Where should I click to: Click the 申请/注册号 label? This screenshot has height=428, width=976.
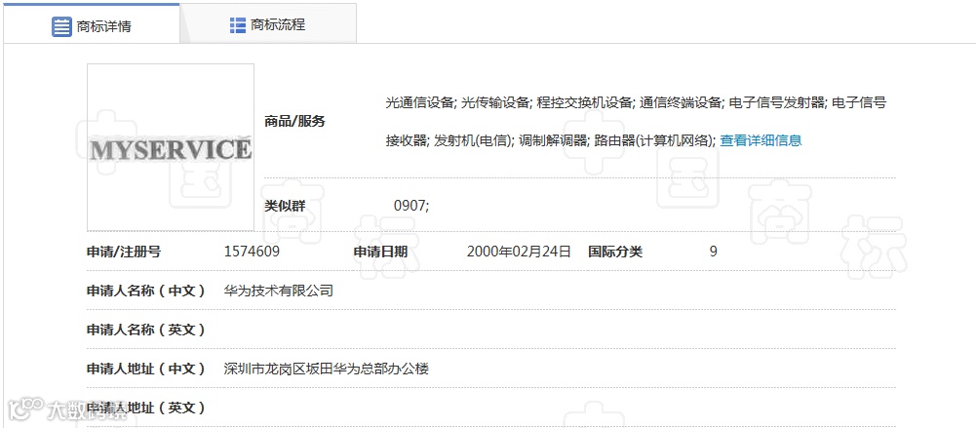124,252
